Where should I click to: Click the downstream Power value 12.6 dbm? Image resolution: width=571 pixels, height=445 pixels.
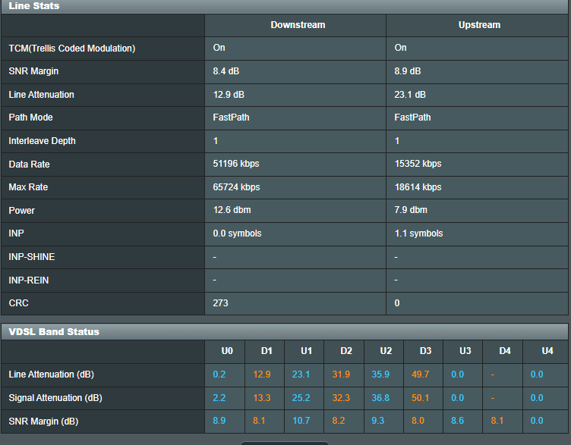tap(230, 211)
